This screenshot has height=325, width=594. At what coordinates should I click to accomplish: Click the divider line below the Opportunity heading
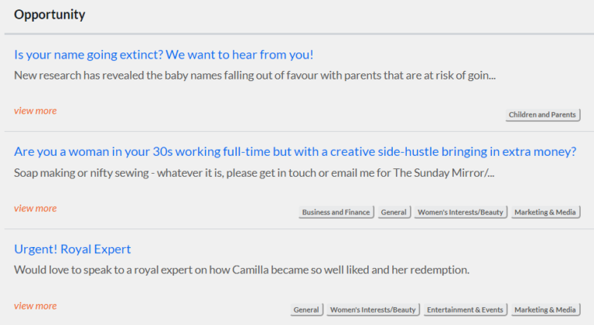point(297,34)
